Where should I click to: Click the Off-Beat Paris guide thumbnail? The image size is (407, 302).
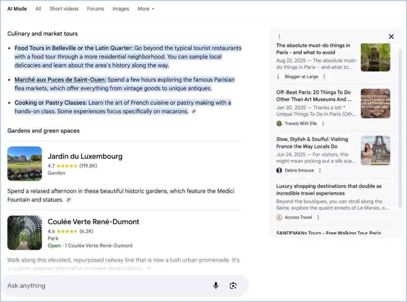tap(375, 104)
